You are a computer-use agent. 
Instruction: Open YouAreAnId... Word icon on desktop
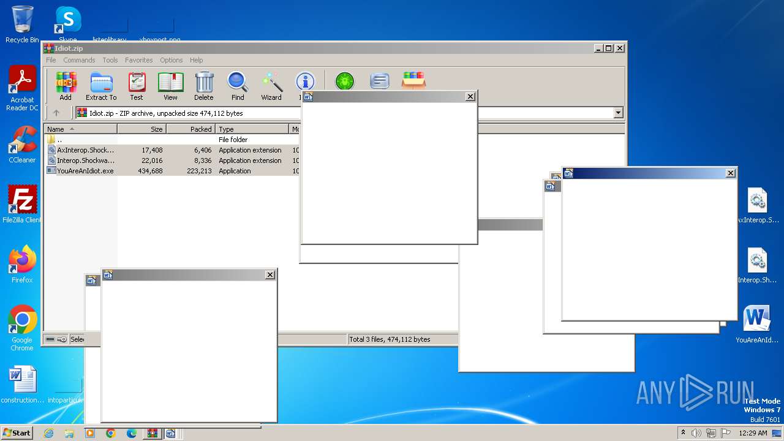(x=757, y=325)
